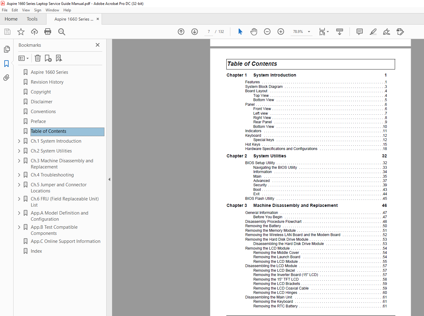Print the document
The width and height of the screenshot is (424, 316).
point(48,32)
